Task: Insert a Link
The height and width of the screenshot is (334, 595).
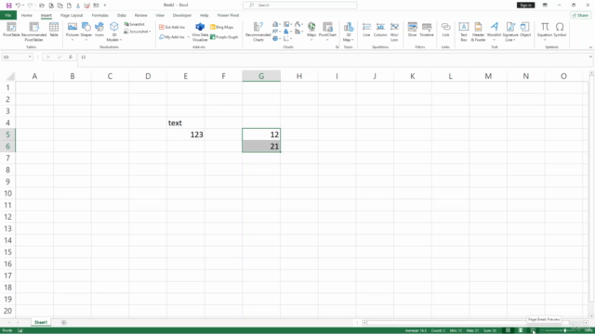Action: coord(446,30)
